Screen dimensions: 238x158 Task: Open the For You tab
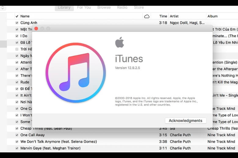coord(84,8)
